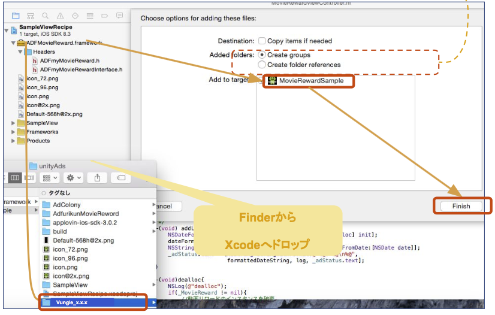Click the unityAds Finder window title
The width and height of the screenshot is (495, 315).
pos(52,166)
